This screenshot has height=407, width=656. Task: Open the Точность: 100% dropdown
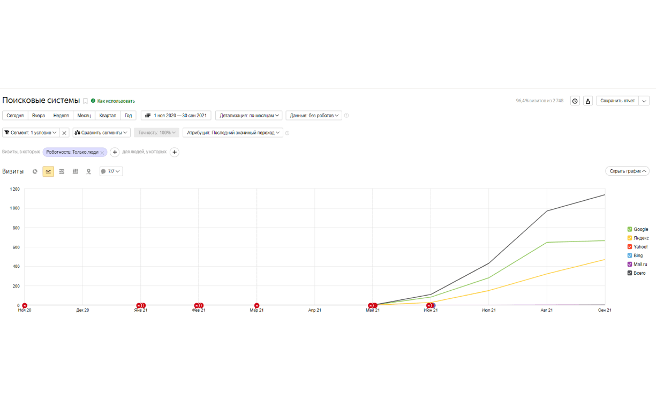point(157,133)
